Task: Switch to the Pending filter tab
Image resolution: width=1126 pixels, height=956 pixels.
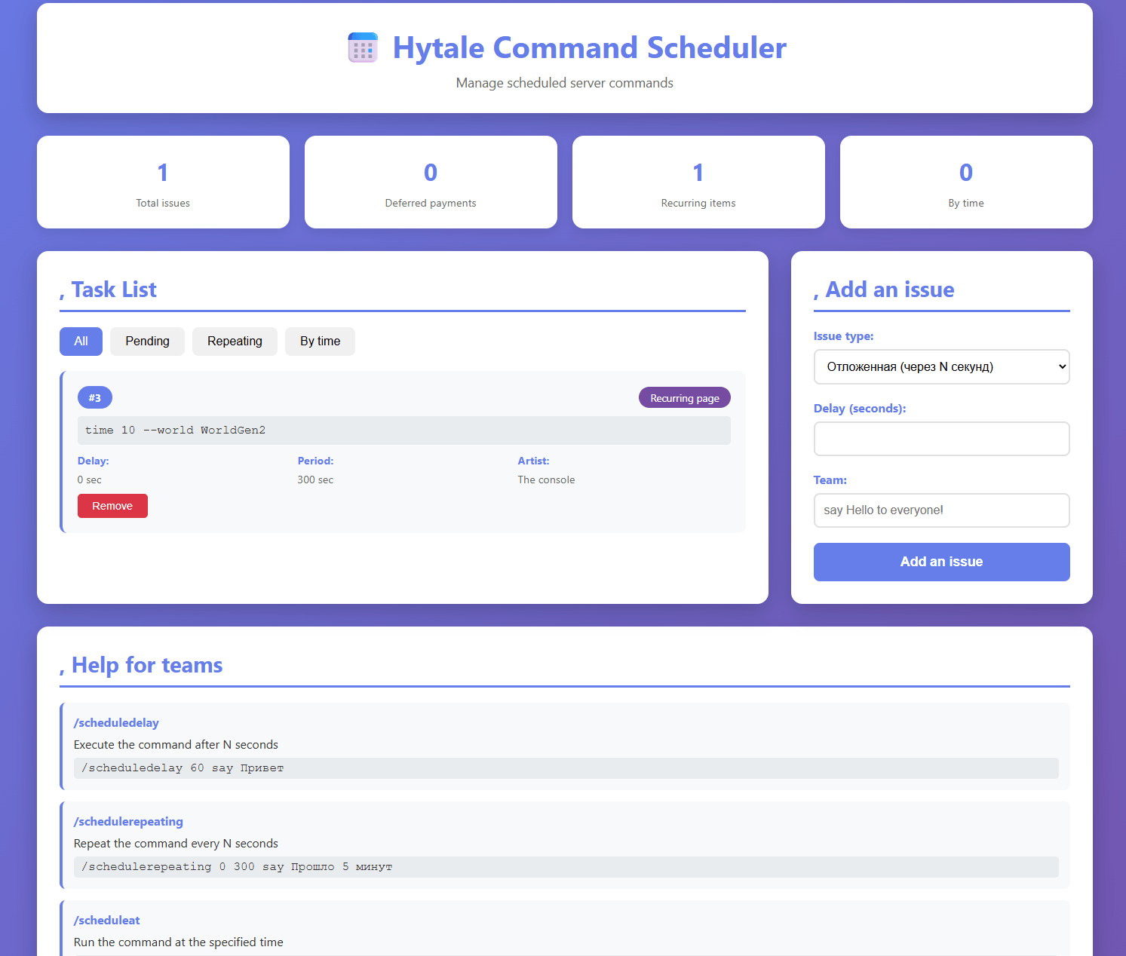Action: 147,342
